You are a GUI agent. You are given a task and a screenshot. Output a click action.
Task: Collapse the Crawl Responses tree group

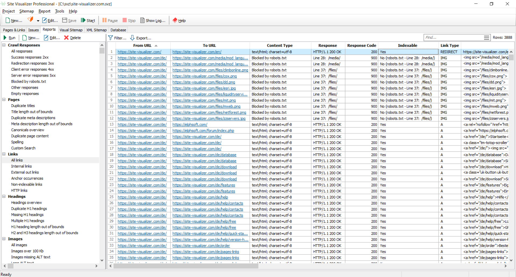4,45
